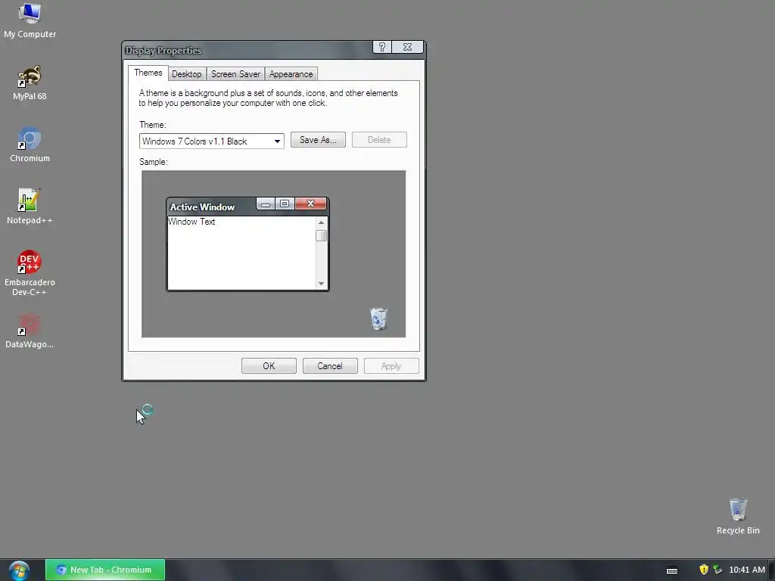
Task: Click the 10:41 AM taskbar clock
Action: coord(747,570)
